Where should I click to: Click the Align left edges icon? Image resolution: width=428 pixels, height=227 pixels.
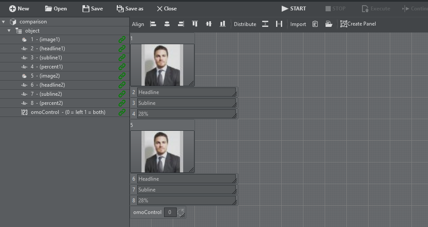(153, 24)
